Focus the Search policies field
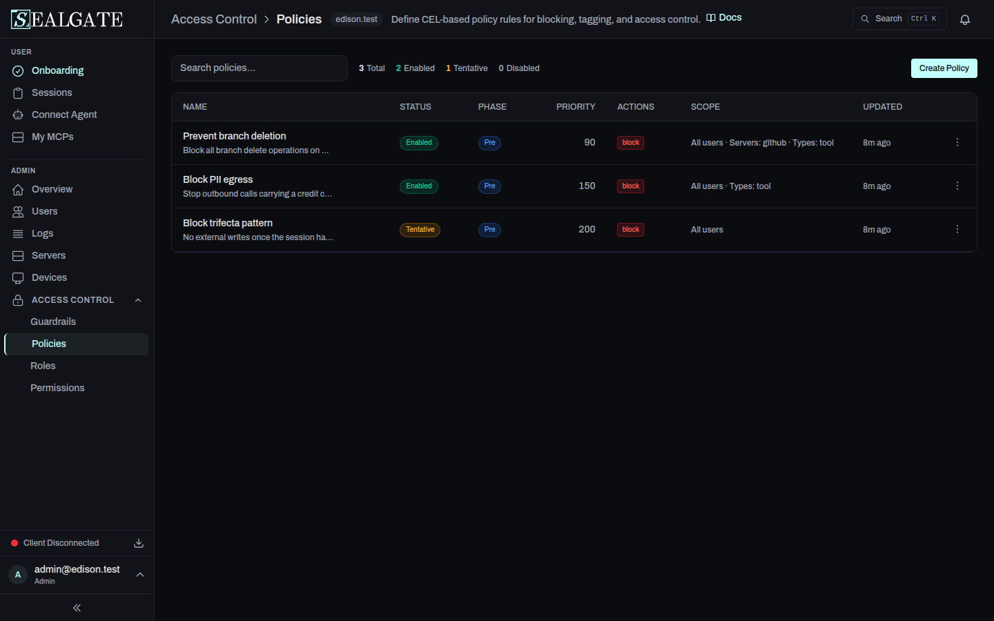994x621 pixels. pyautogui.click(x=260, y=68)
